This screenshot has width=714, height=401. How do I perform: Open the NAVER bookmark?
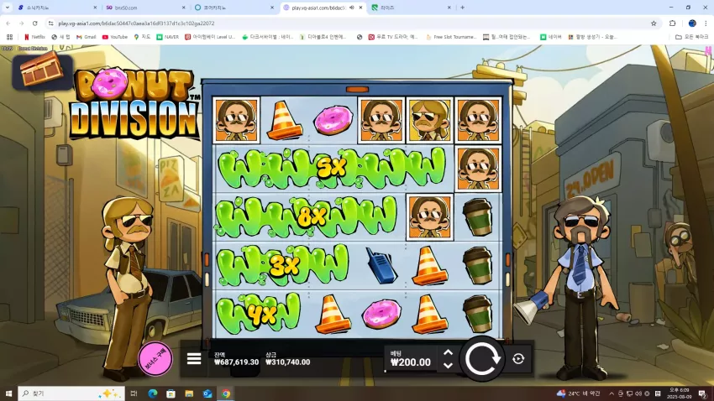pos(167,37)
